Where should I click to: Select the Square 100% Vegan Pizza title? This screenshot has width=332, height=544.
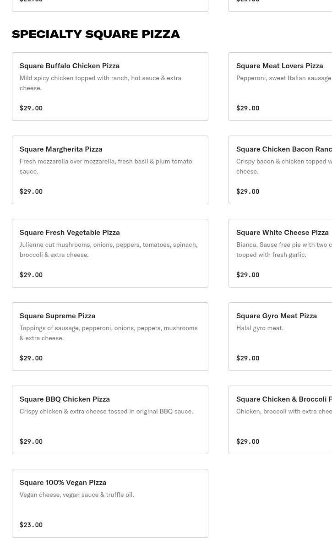click(63, 483)
